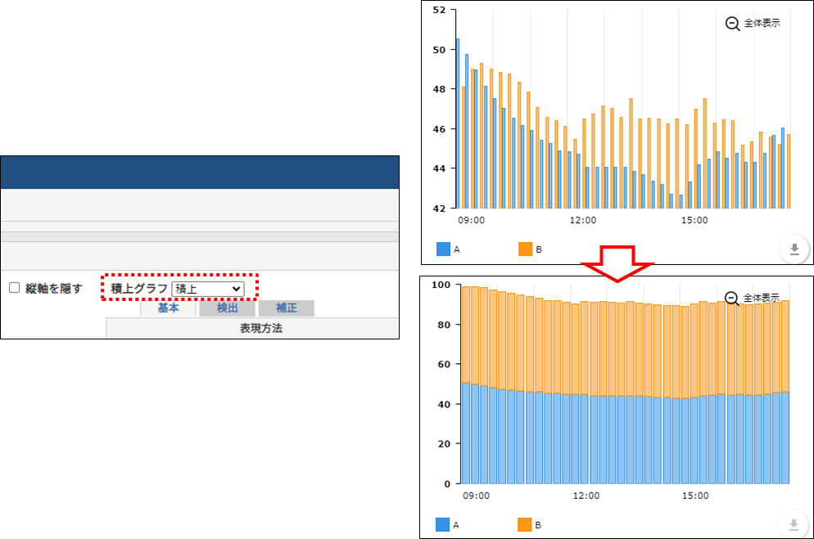Click the first tall blue bar in top chart
The image size is (814, 539).
(x=457, y=124)
